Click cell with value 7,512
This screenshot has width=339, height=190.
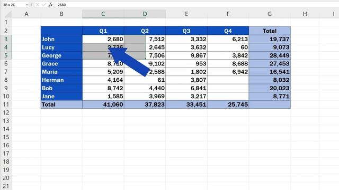coord(145,39)
